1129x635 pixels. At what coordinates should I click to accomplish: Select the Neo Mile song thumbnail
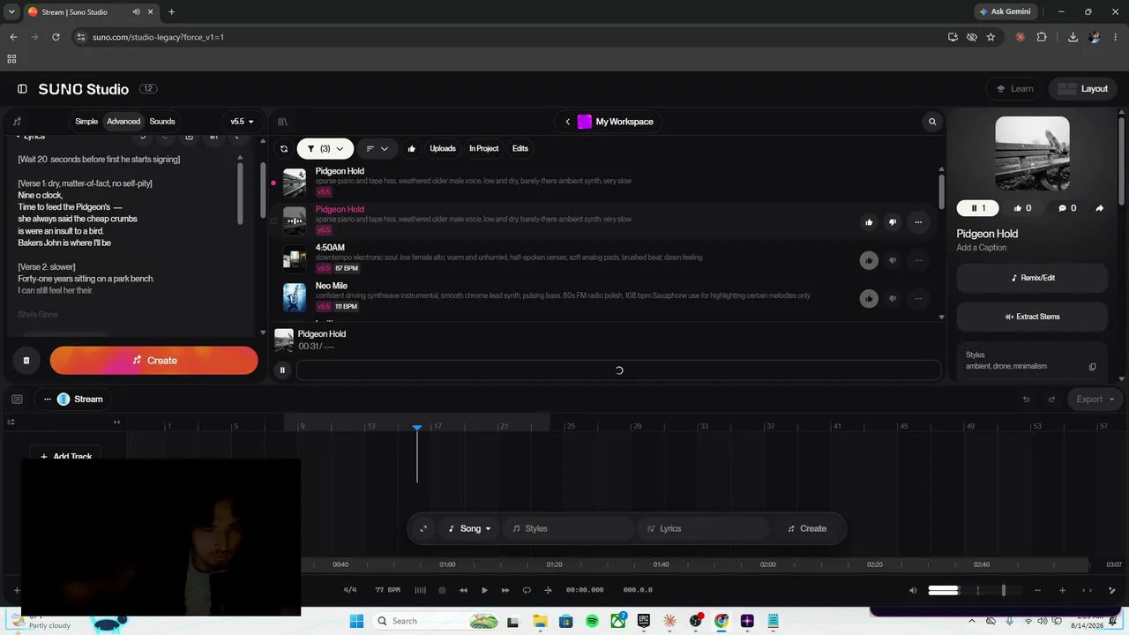coord(295,297)
